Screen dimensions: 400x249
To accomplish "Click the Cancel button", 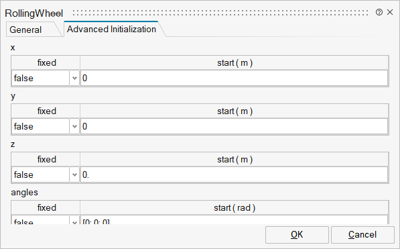I will 362,235.
